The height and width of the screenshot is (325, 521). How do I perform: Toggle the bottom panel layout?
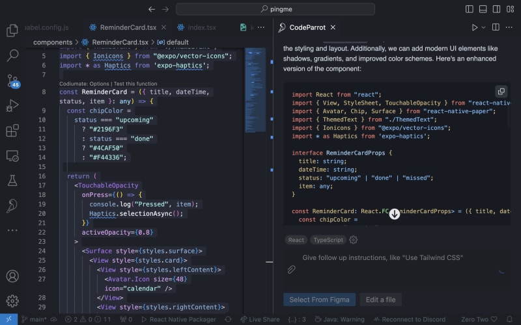tap(483, 9)
